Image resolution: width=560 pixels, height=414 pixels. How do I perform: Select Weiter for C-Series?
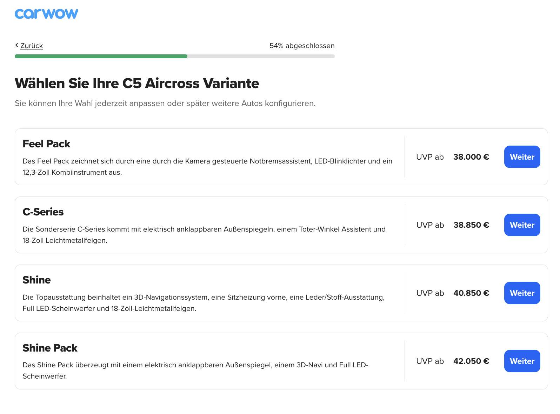click(x=522, y=225)
